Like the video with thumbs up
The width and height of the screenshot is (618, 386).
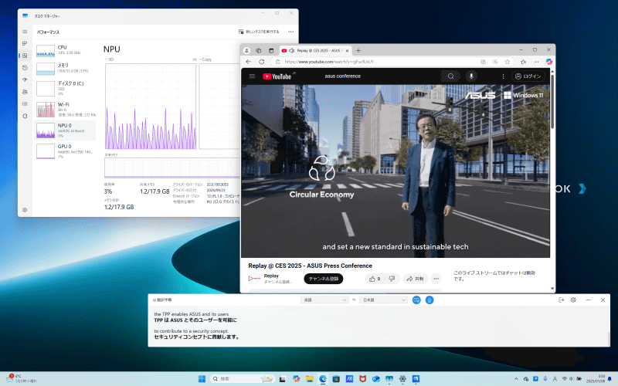coord(375,279)
